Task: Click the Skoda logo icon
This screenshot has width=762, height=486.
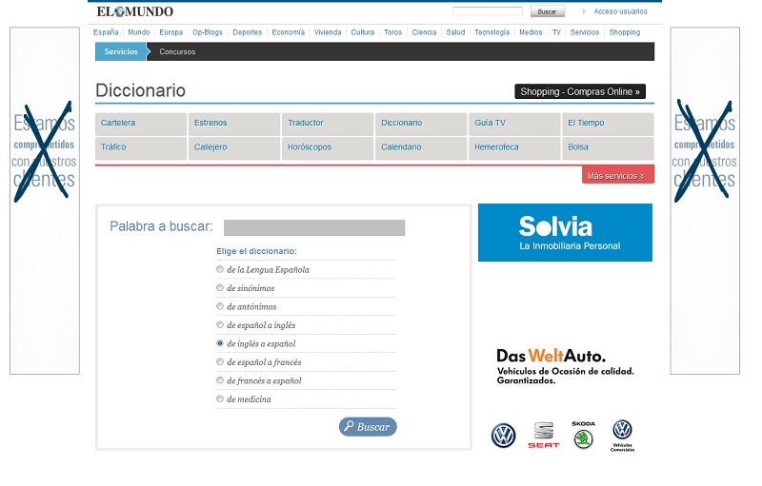Action: (x=583, y=436)
